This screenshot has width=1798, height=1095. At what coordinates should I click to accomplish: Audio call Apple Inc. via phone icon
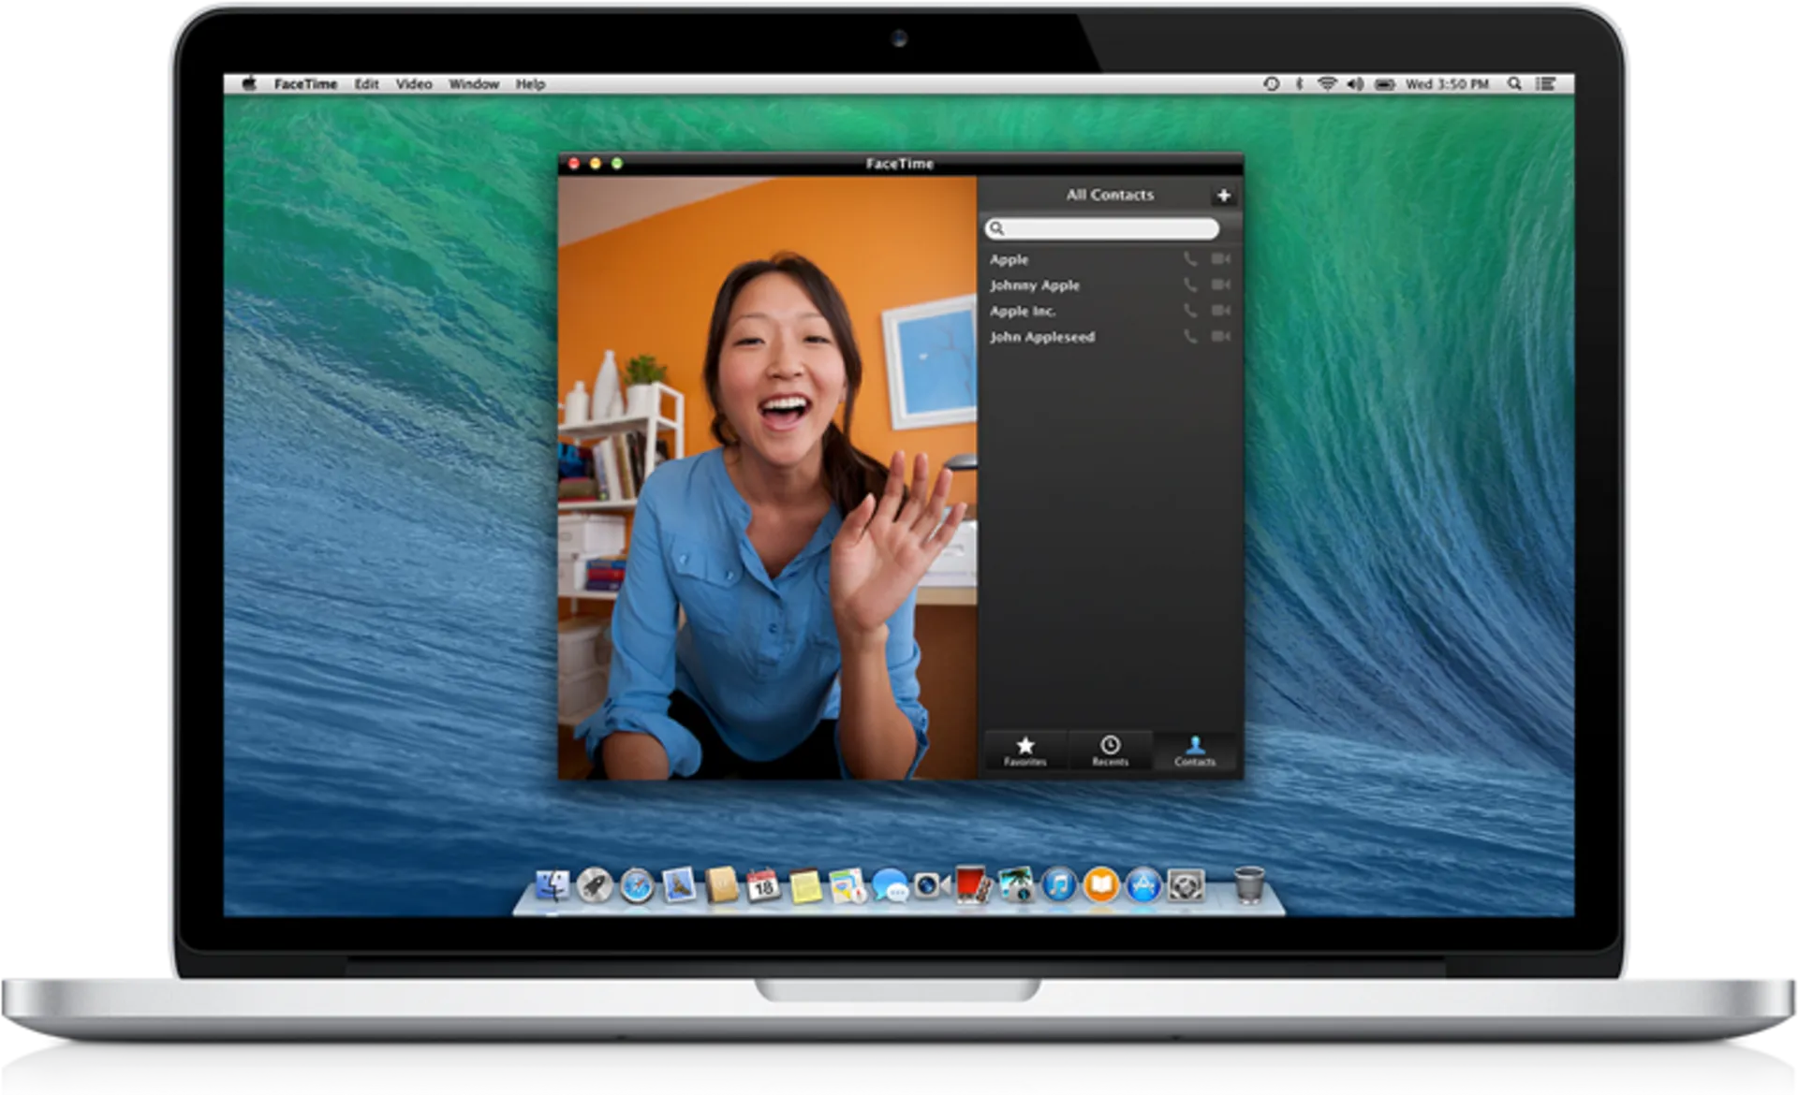tap(1190, 311)
